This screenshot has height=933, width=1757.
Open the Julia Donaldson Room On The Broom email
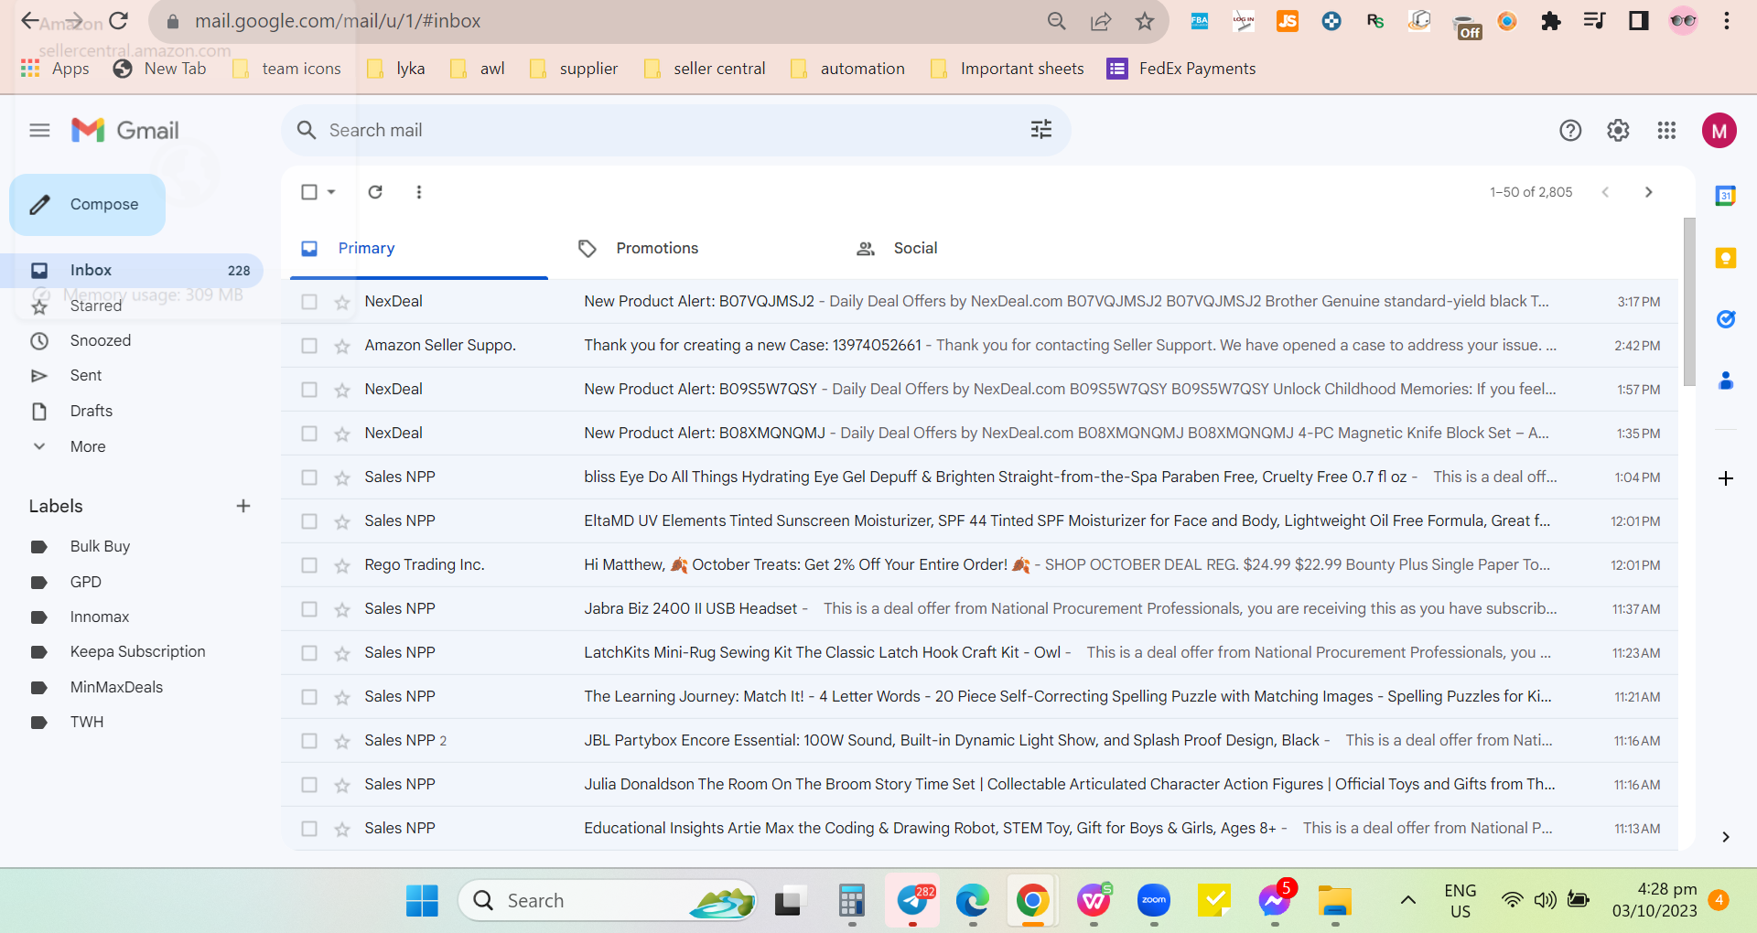(x=979, y=785)
